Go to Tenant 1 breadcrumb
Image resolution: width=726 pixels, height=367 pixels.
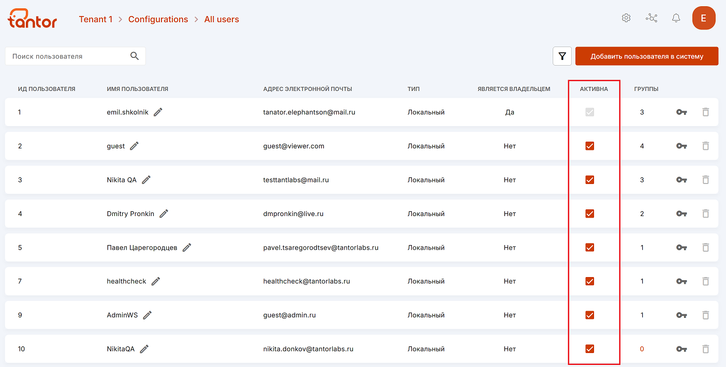click(96, 20)
